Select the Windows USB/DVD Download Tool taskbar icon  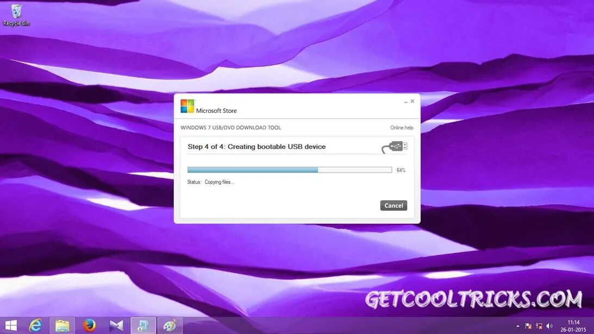click(x=143, y=325)
